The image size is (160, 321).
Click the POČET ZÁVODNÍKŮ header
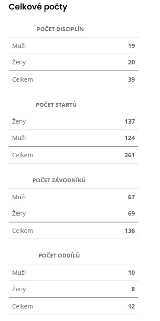(59, 180)
